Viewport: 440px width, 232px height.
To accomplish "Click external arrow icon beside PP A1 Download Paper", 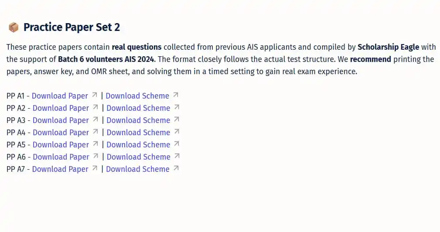I will click(x=95, y=95).
